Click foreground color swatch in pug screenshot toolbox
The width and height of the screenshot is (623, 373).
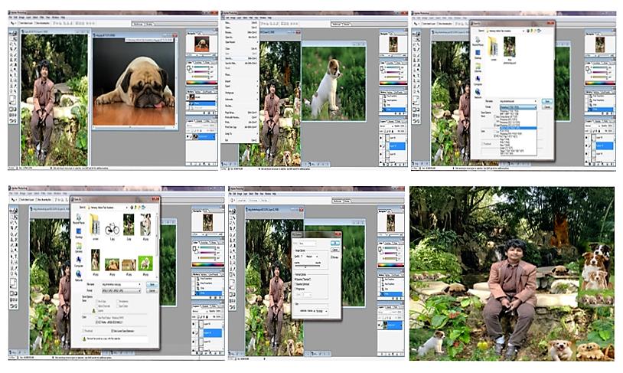click(x=11, y=99)
